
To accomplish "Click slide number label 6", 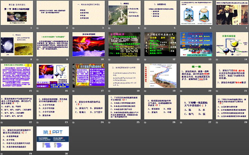I will pos(211,28).
